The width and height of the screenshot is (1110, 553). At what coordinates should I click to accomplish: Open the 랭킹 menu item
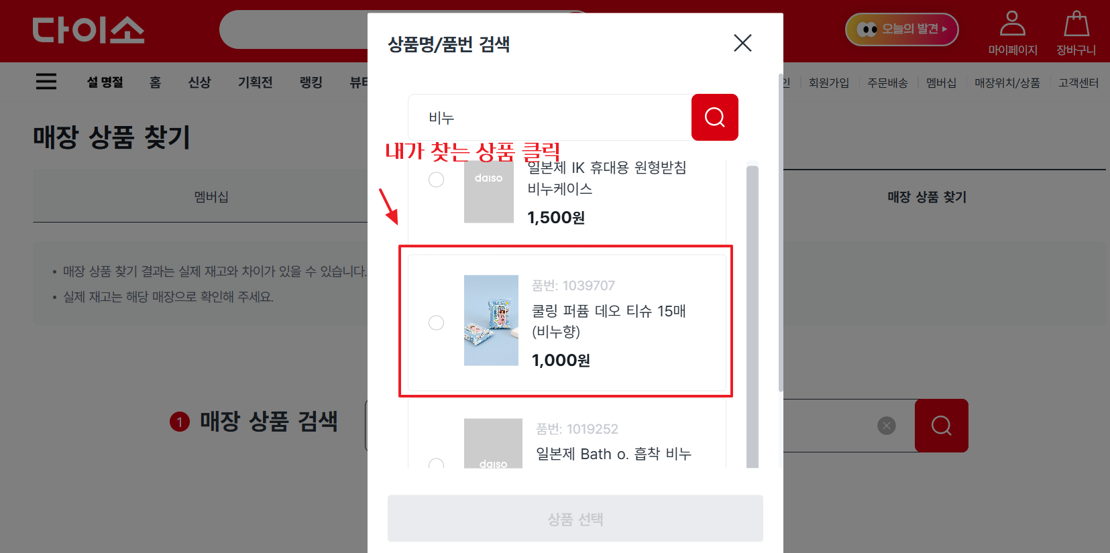[x=311, y=82]
